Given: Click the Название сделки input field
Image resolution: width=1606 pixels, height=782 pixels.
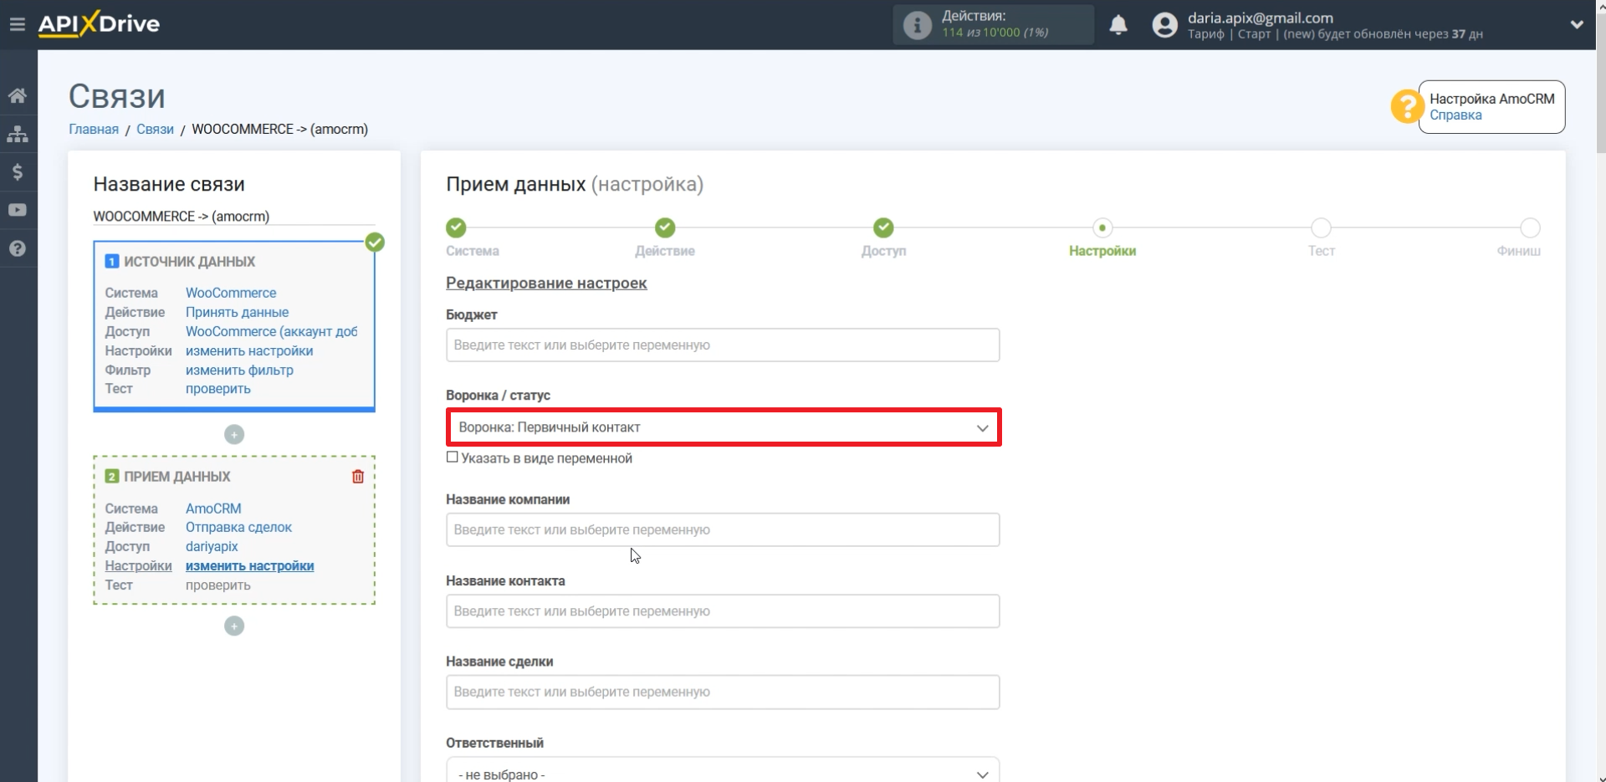Looking at the screenshot, I should (x=723, y=693).
